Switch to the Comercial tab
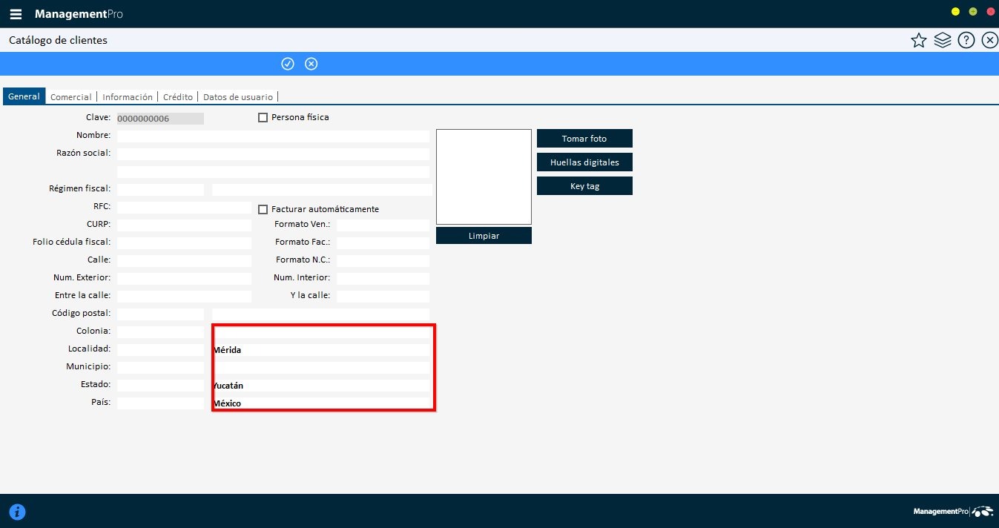The height and width of the screenshot is (528, 999). pyautogui.click(x=70, y=97)
